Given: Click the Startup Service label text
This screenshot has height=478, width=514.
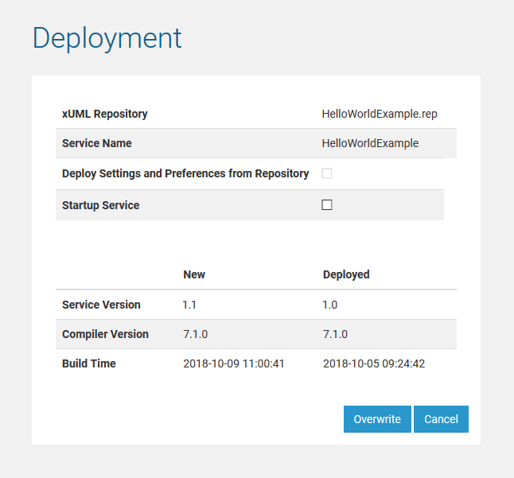Looking at the screenshot, I should tap(100, 205).
